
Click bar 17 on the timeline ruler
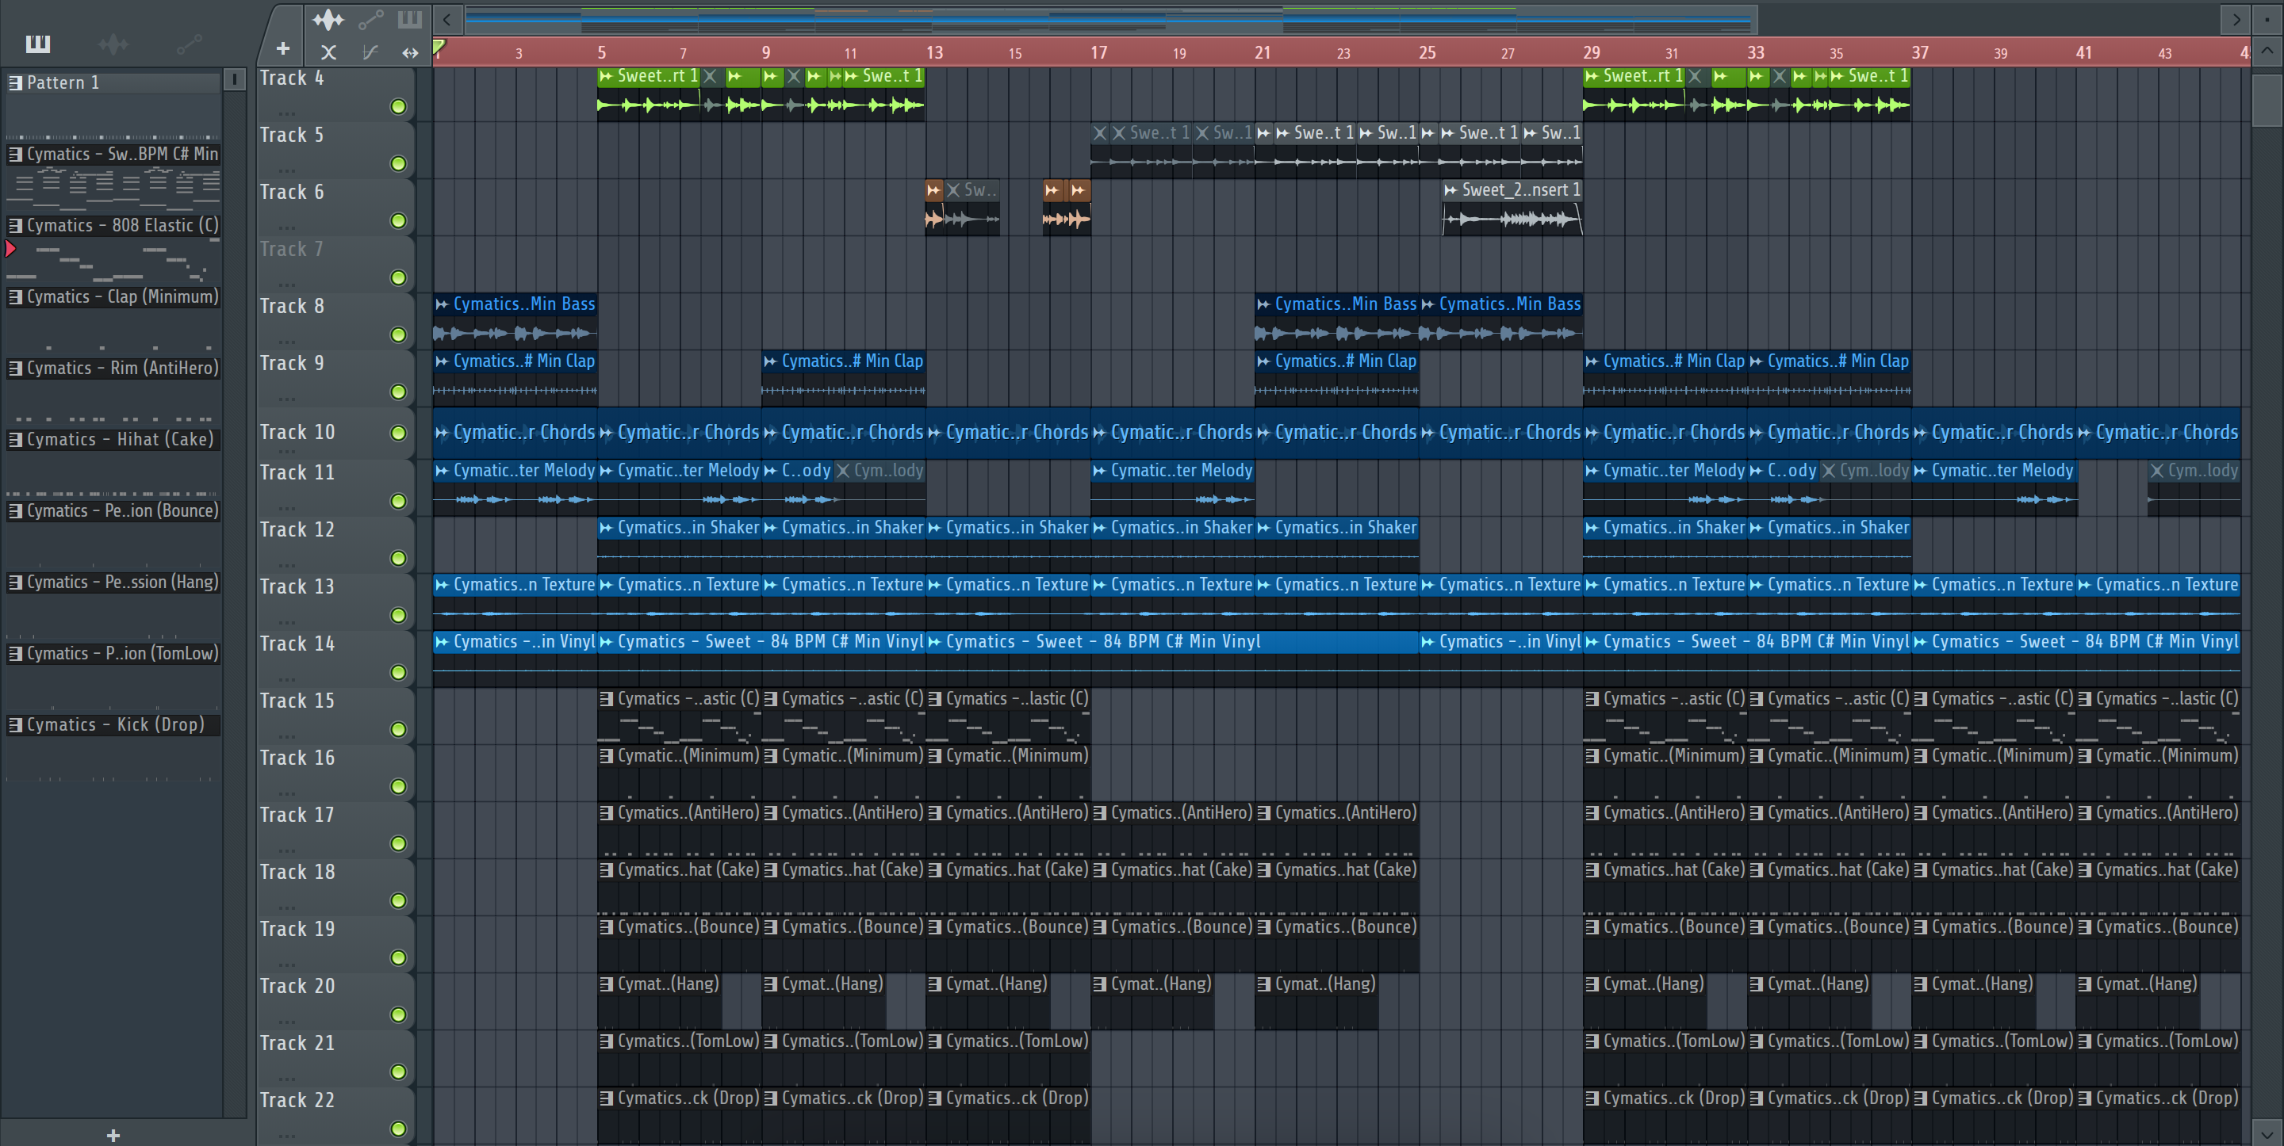coord(1098,52)
